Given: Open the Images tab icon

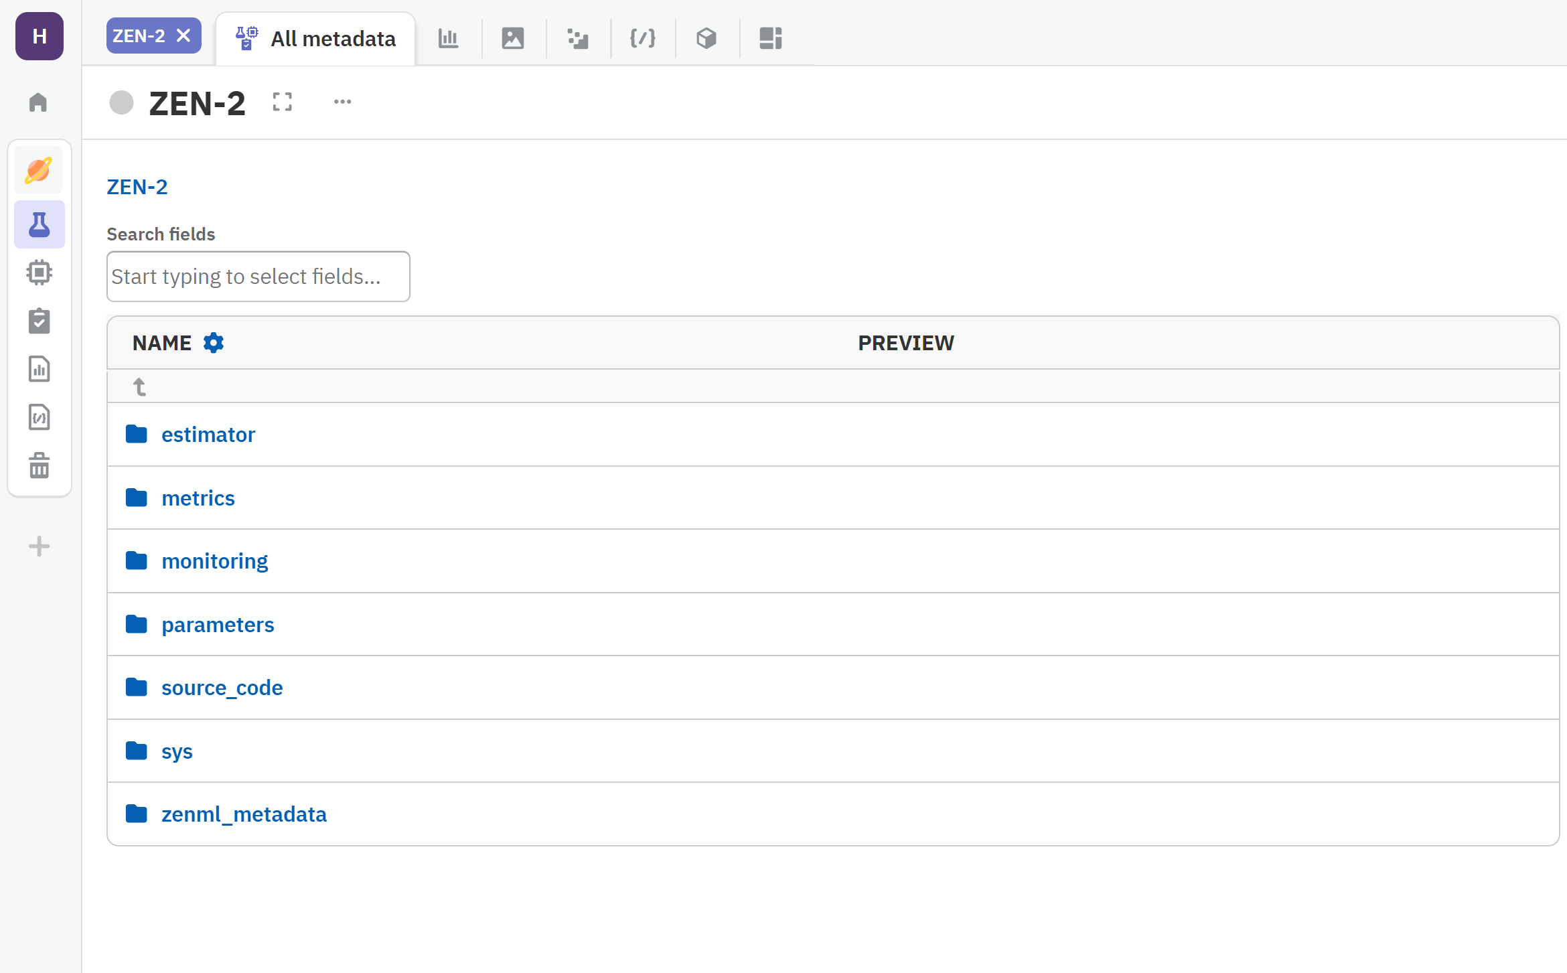Looking at the screenshot, I should [513, 38].
